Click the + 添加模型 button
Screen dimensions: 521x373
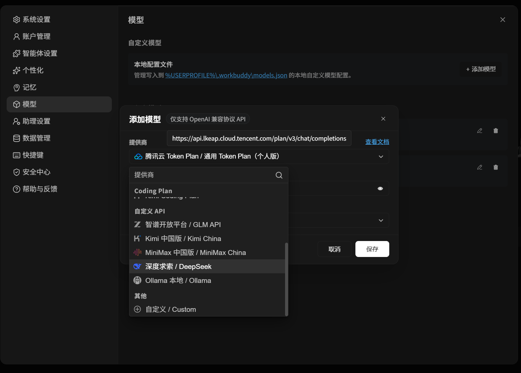(481, 69)
